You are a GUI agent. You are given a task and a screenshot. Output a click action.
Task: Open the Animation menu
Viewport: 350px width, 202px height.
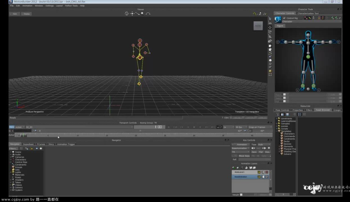tap(27, 5)
